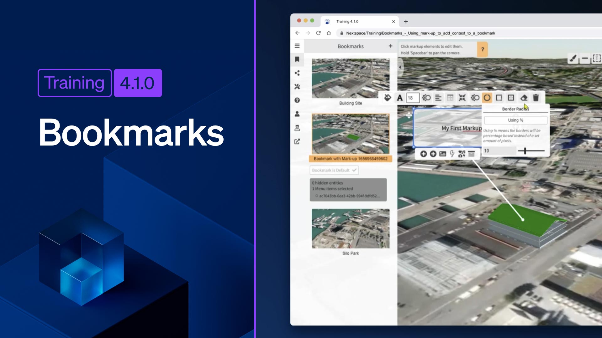The width and height of the screenshot is (602, 338).
Task: Toggle the 'Using %' button
Action: tap(516, 120)
